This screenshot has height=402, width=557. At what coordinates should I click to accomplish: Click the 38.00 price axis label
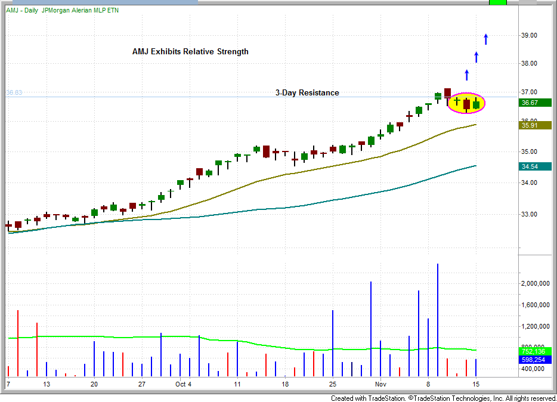[x=530, y=63]
